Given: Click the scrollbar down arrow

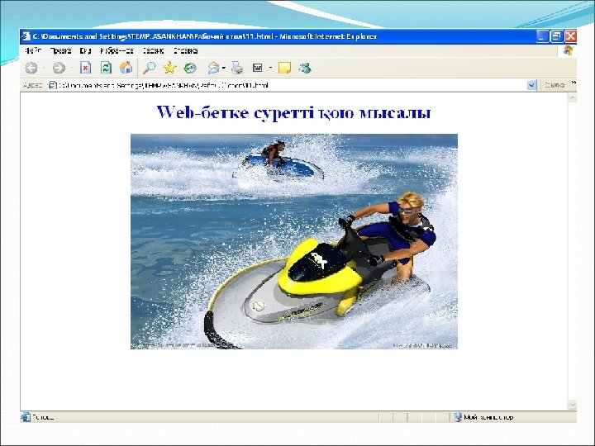Looking at the screenshot, I should 572,405.
